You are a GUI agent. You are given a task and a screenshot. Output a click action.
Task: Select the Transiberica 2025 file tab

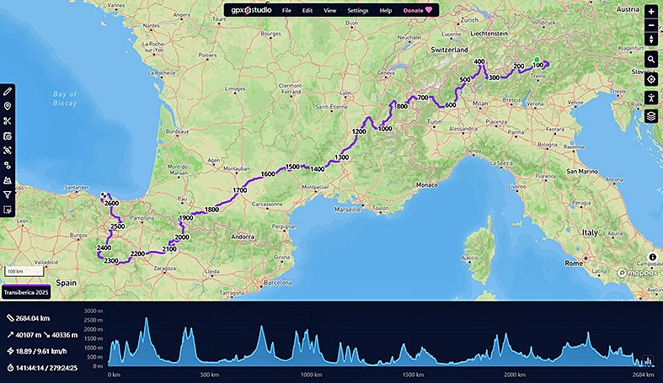tap(25, 292)
